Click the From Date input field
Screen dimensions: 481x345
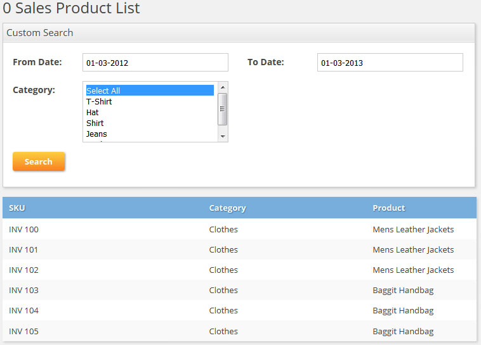click(155, 63)
